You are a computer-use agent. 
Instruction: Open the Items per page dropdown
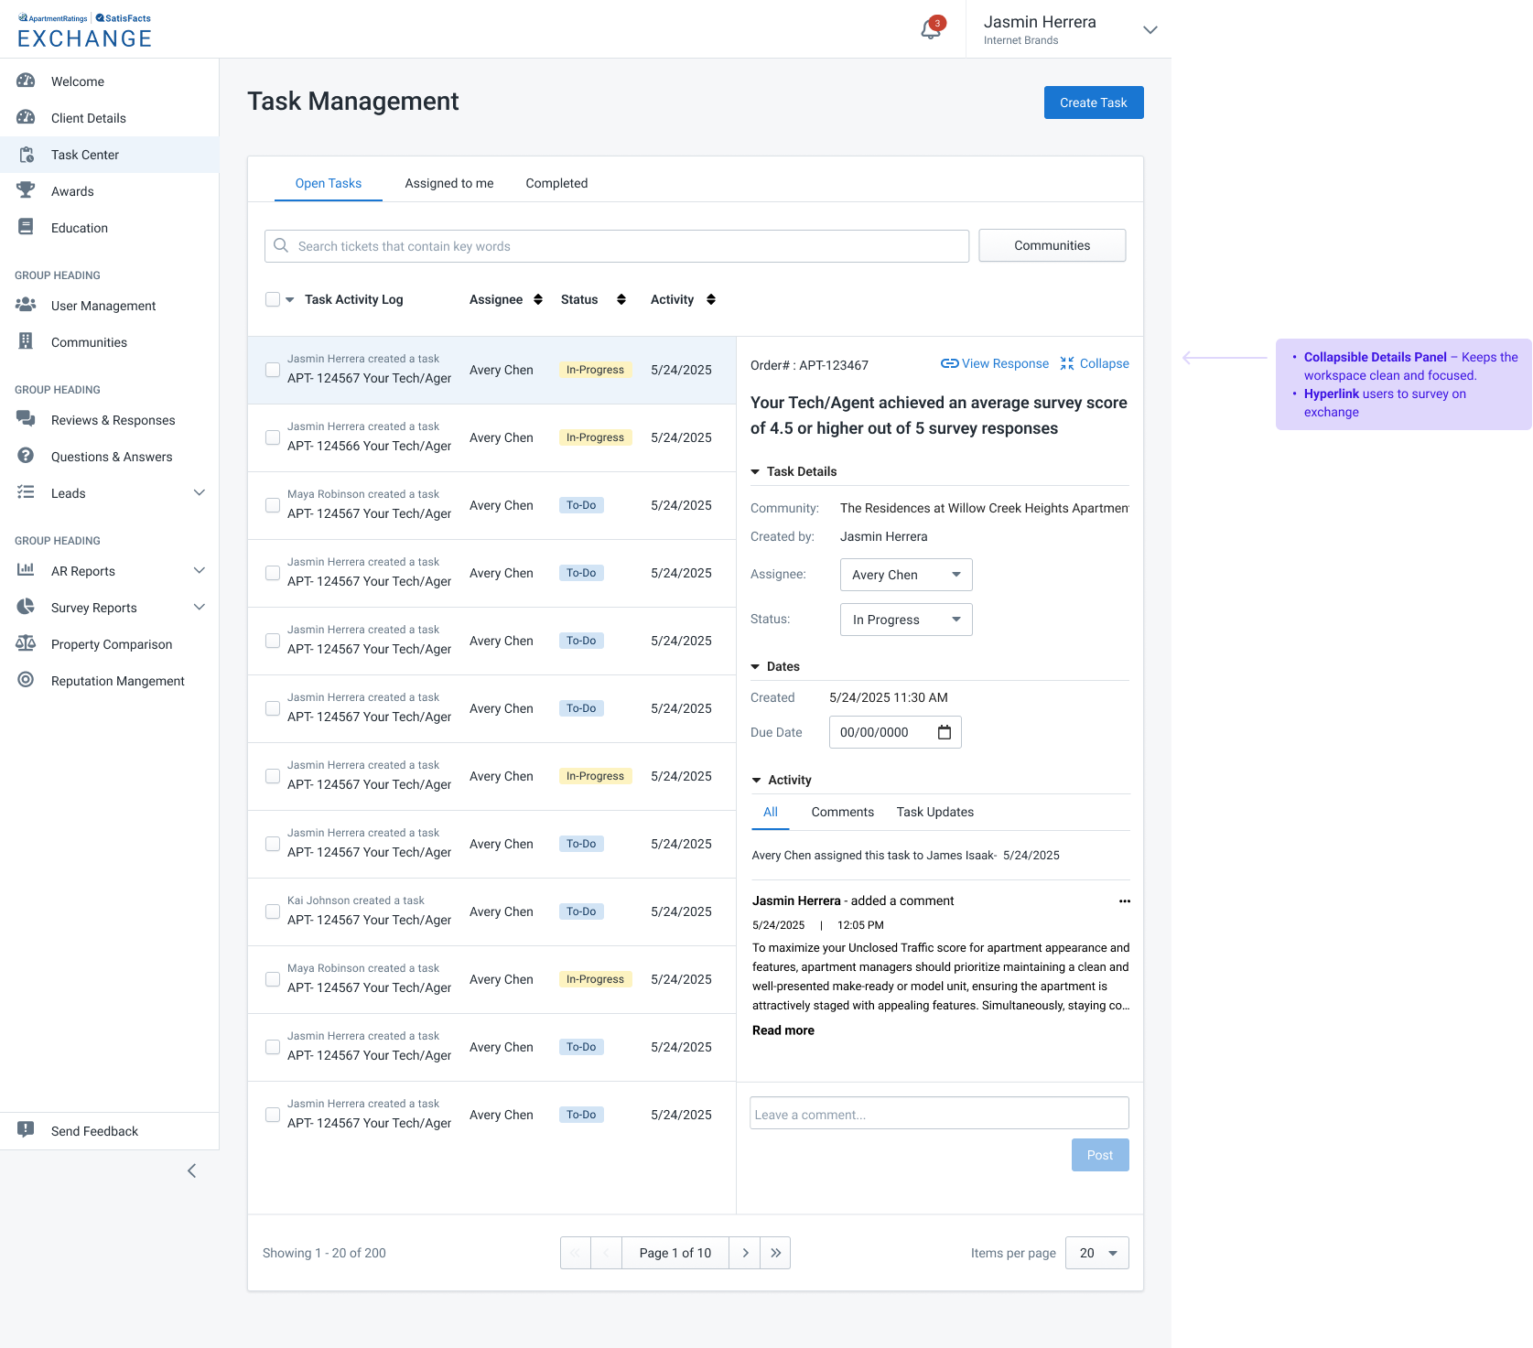[1096, 1253]
